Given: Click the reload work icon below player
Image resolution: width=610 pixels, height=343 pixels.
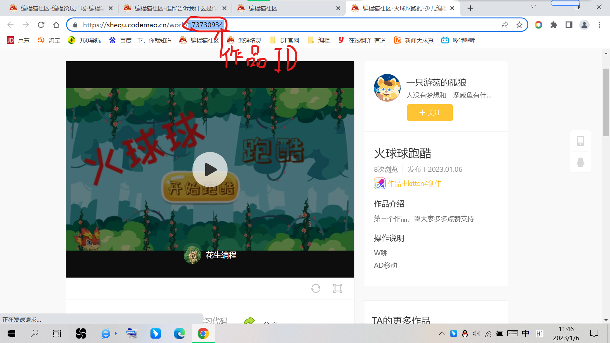Looking at the screenshot, I should pyautogui.click(x=316, y=288).
